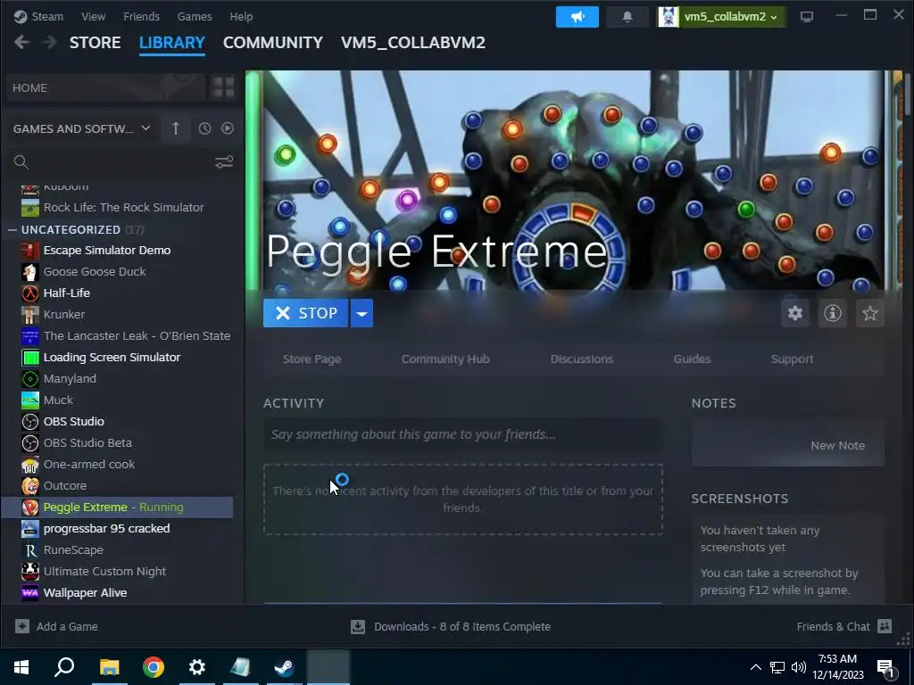914x685 pixels.
Task: Open the Community Hub link
Action: click(445, 359)
